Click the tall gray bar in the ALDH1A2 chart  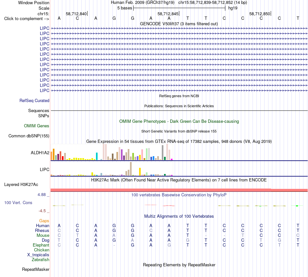click(x=163, y=153)
